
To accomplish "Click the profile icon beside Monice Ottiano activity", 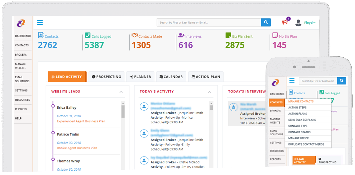I will pos(144,106).
